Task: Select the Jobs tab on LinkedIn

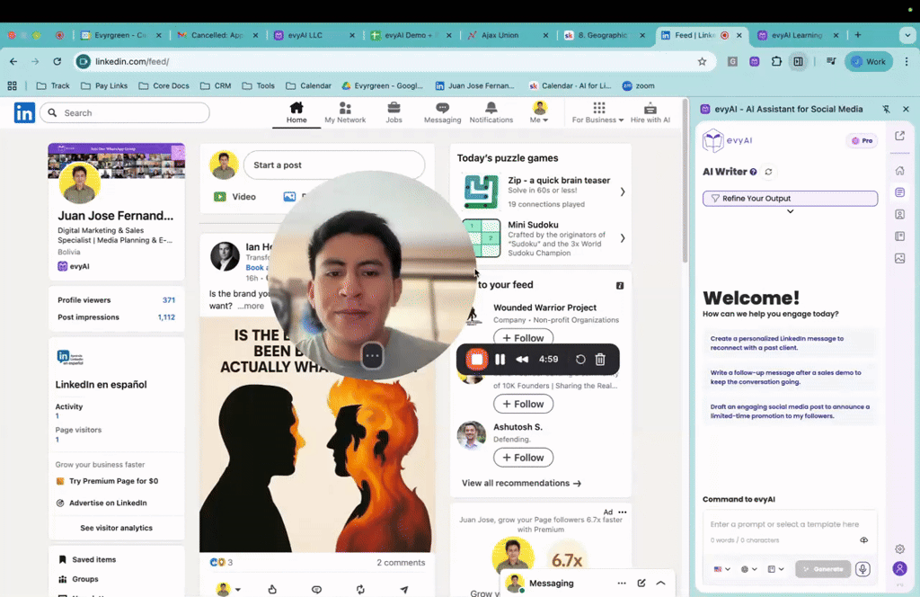Action: point(394,111)
